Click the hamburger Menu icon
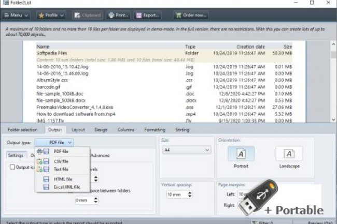Image resolution: width=337 pixels, height=224 pixels. (x=6, y=15)
